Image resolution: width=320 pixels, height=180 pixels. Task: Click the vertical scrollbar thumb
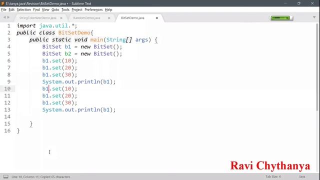tap(317, 67)
